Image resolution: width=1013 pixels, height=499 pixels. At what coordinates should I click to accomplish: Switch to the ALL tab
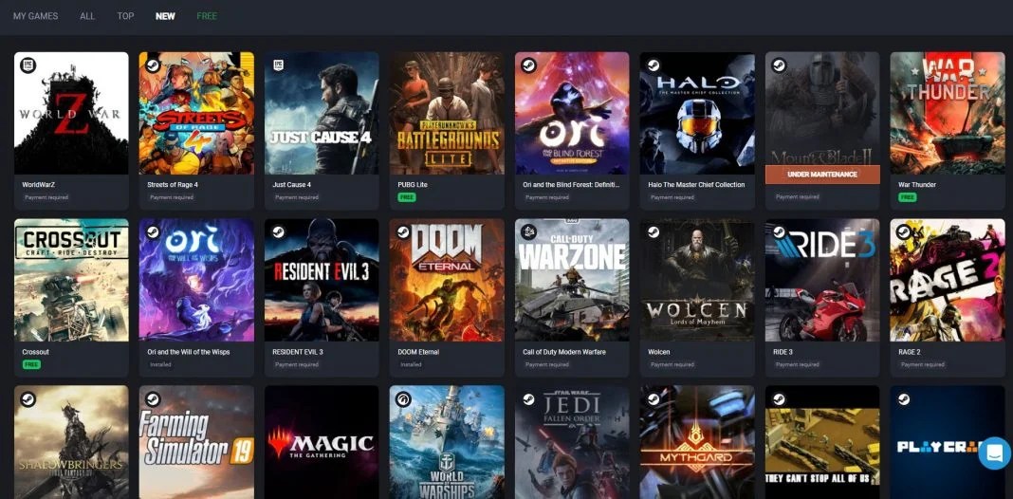pos(87,16)
